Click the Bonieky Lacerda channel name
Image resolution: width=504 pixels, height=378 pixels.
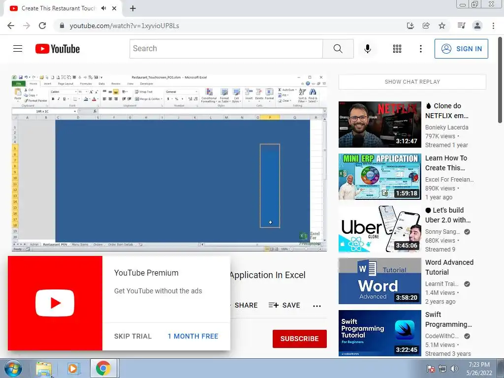(447, 127)
